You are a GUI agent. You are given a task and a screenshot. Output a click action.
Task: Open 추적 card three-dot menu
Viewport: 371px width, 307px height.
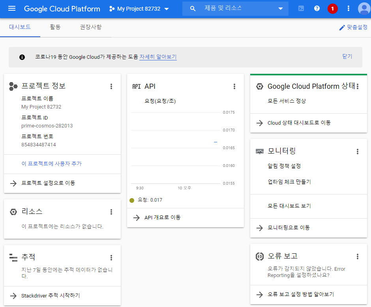(111, 257)
